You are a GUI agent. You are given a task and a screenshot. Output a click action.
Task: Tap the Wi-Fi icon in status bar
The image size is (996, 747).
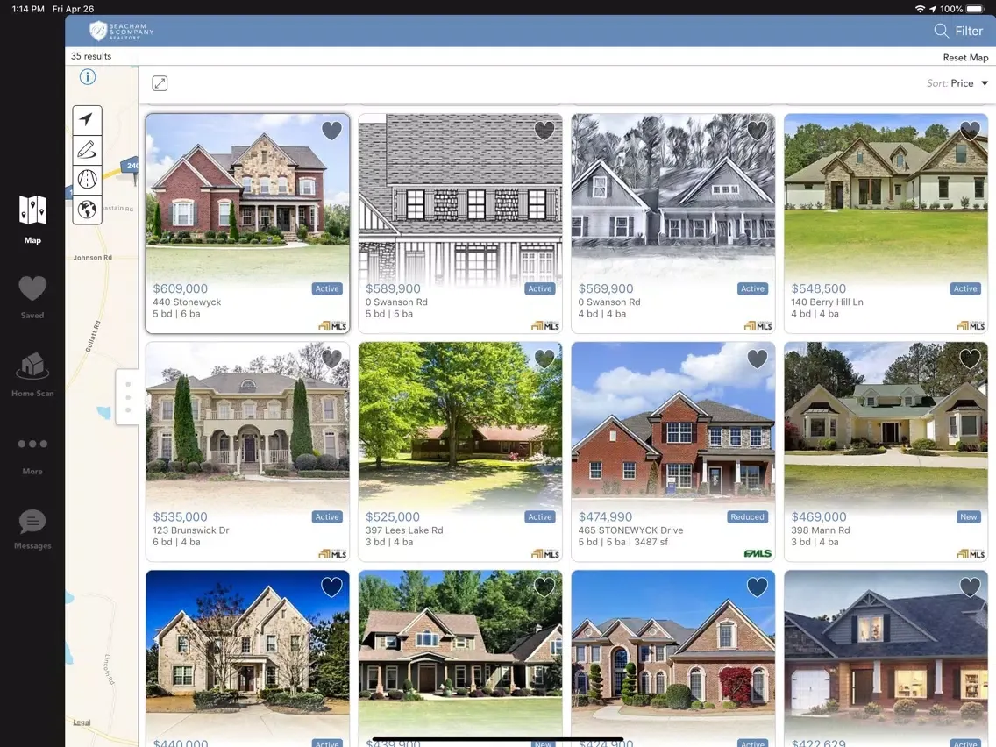tap(920, 9)
